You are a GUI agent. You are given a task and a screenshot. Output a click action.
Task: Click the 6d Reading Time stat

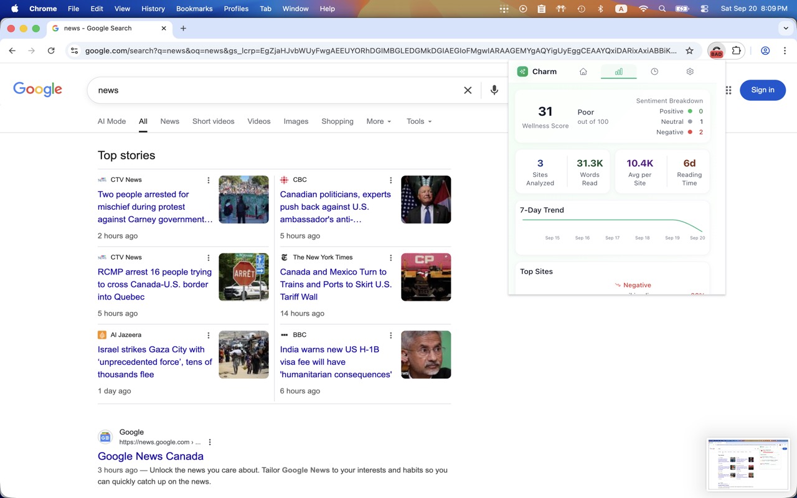click(689, 171)
